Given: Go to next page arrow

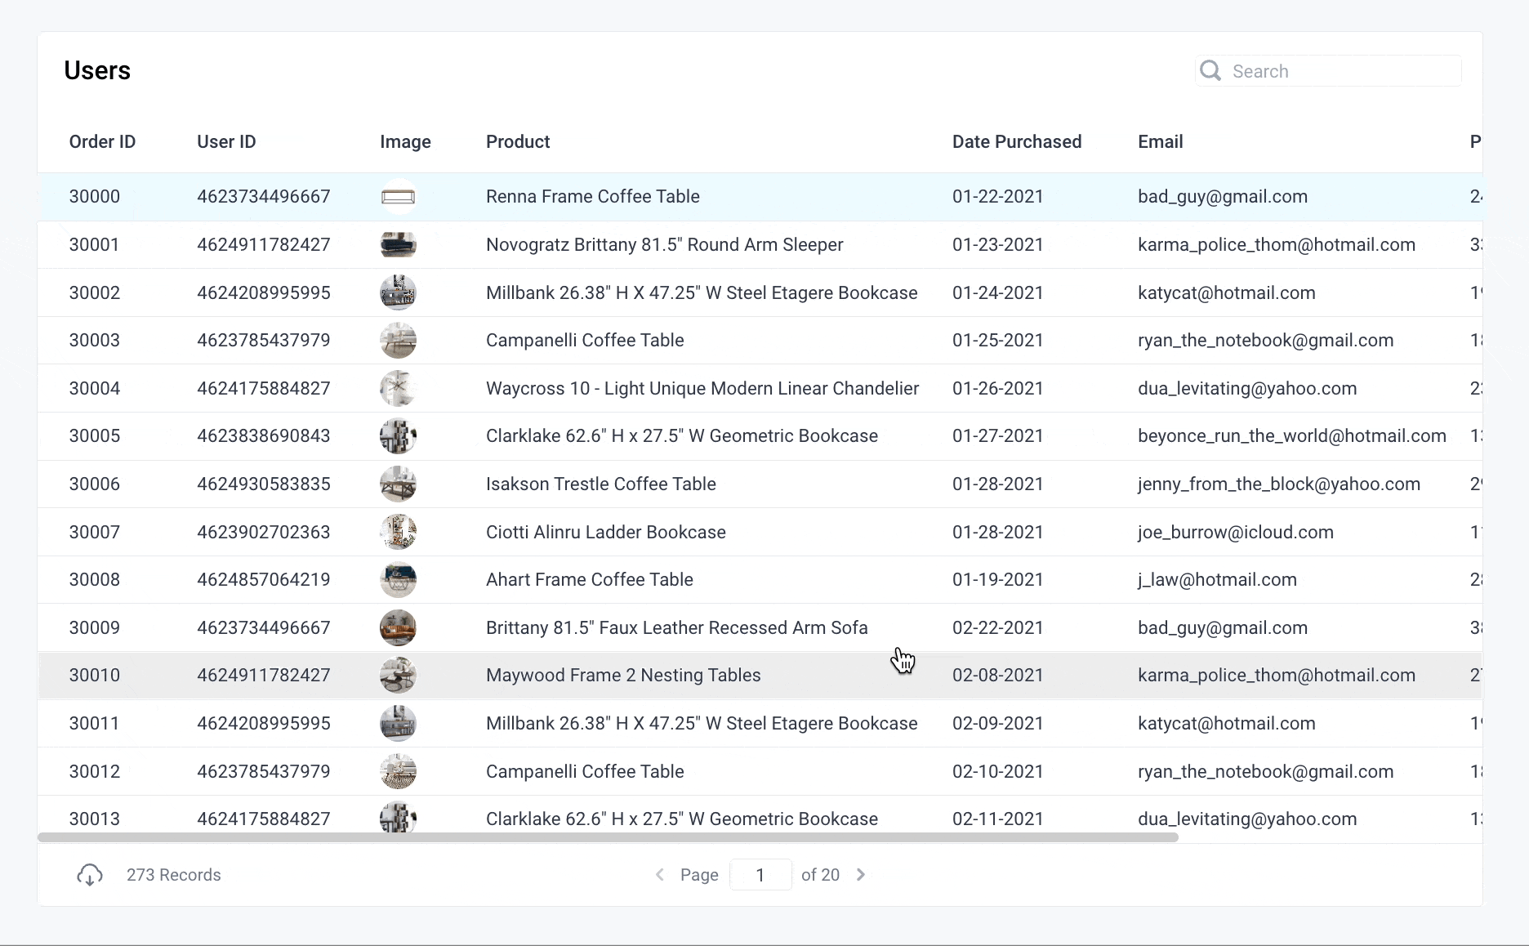Looking at the screenshot, I should tap(861, 875).
